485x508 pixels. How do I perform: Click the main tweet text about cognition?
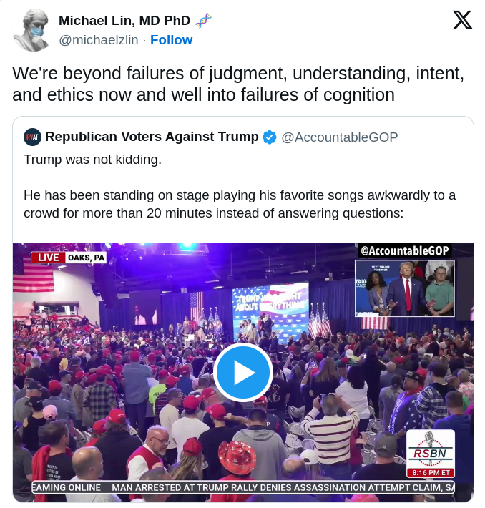238,84
